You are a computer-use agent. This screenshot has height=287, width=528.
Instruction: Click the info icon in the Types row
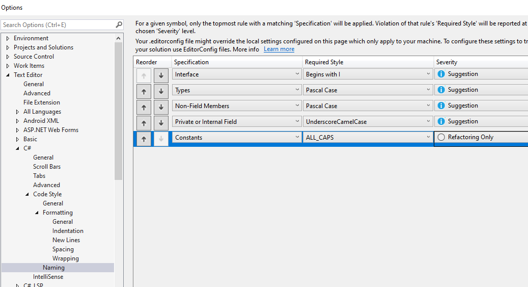(441, 90)
